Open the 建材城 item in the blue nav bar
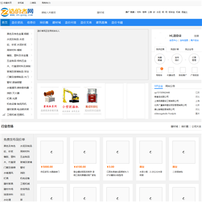Image resolution: width=202 pixels, height=202 pixels. (57, 22)
